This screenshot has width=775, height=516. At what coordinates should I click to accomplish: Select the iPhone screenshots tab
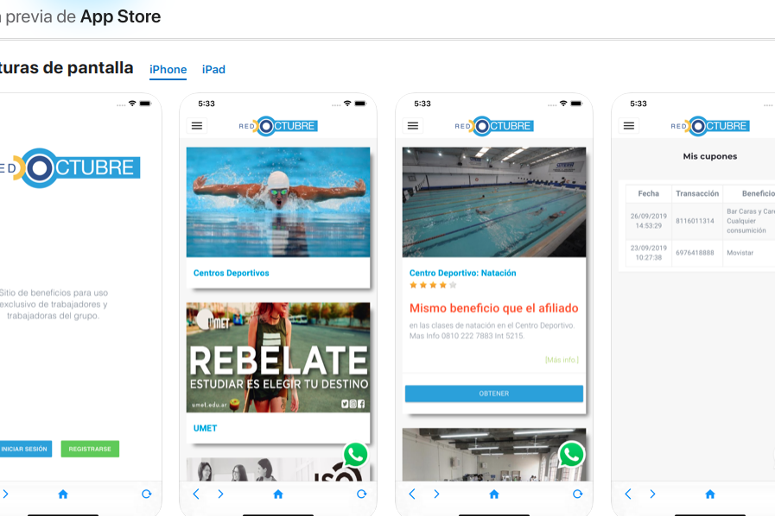coord(168,70)
